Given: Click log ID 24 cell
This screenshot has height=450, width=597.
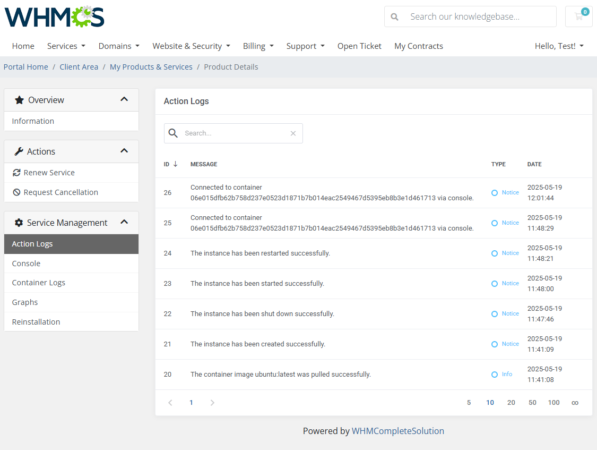Looking at the screenshot, I should pyautogui.click(x=168, y=253).
